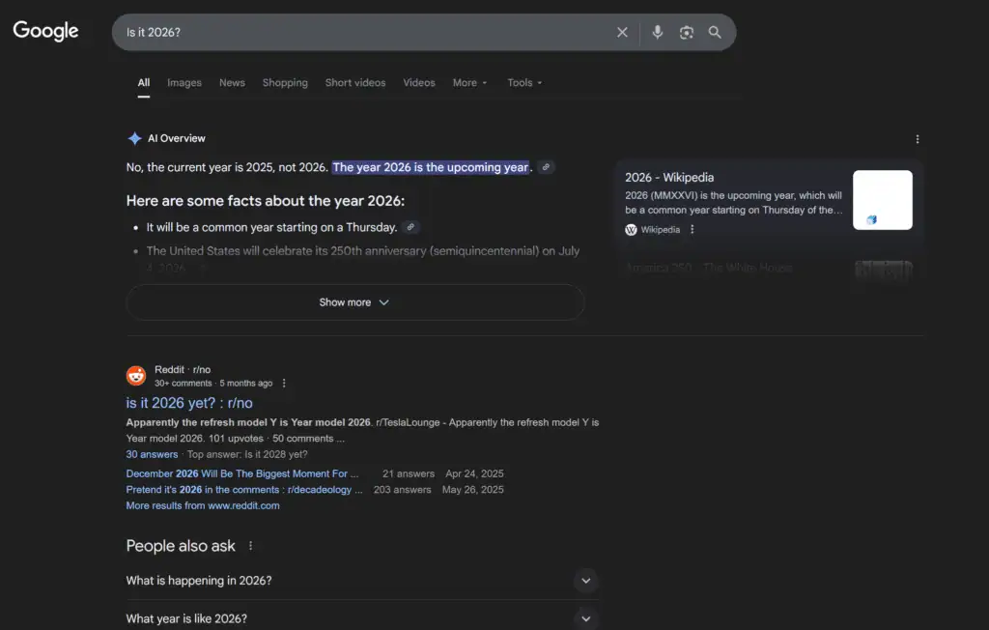Expand the AI Overview with Show more
This screenshot has height=630, width=989.
point(354,301)
